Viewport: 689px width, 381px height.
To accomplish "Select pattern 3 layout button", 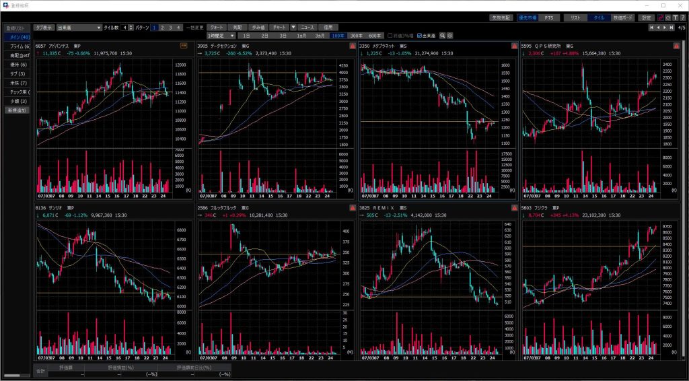I will pyautogui.click(x=171, y=28).
